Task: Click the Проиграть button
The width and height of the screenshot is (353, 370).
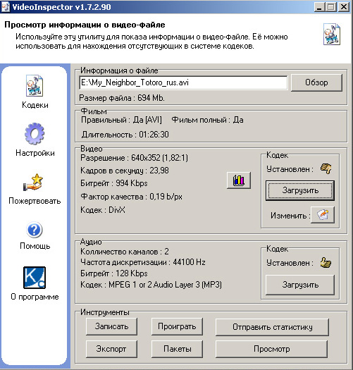Action: (177, 326)
